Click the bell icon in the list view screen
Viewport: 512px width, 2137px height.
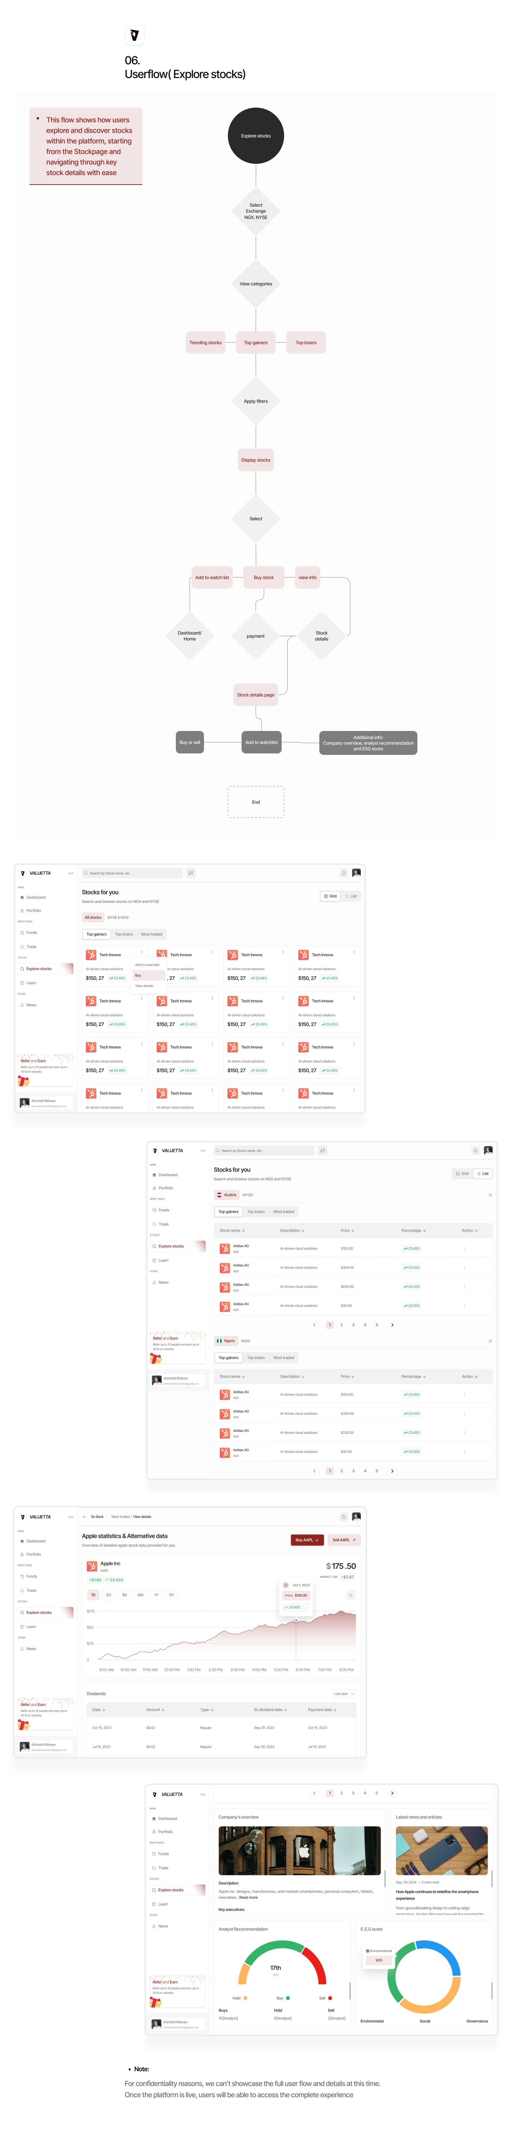tap(475, 1151)
